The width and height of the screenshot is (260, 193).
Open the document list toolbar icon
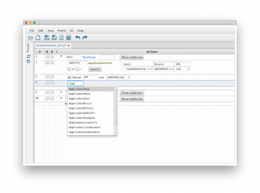pyautogui.click(x=61, y=38)
